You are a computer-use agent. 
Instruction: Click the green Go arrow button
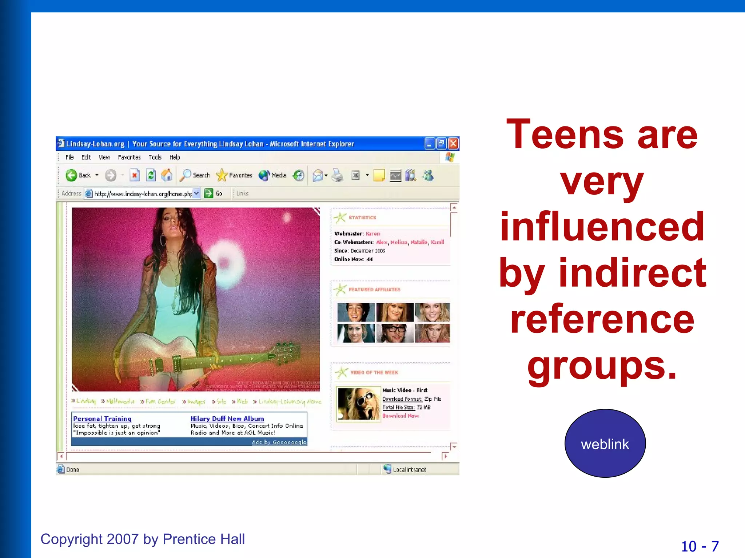tap(208, 193)
